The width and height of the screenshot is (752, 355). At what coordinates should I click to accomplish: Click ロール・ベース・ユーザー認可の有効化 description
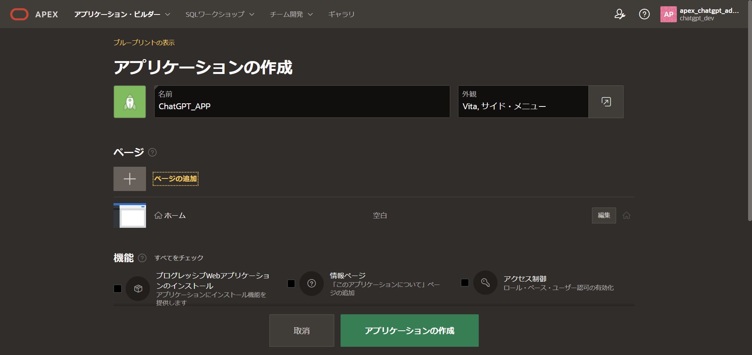point(559,288)
